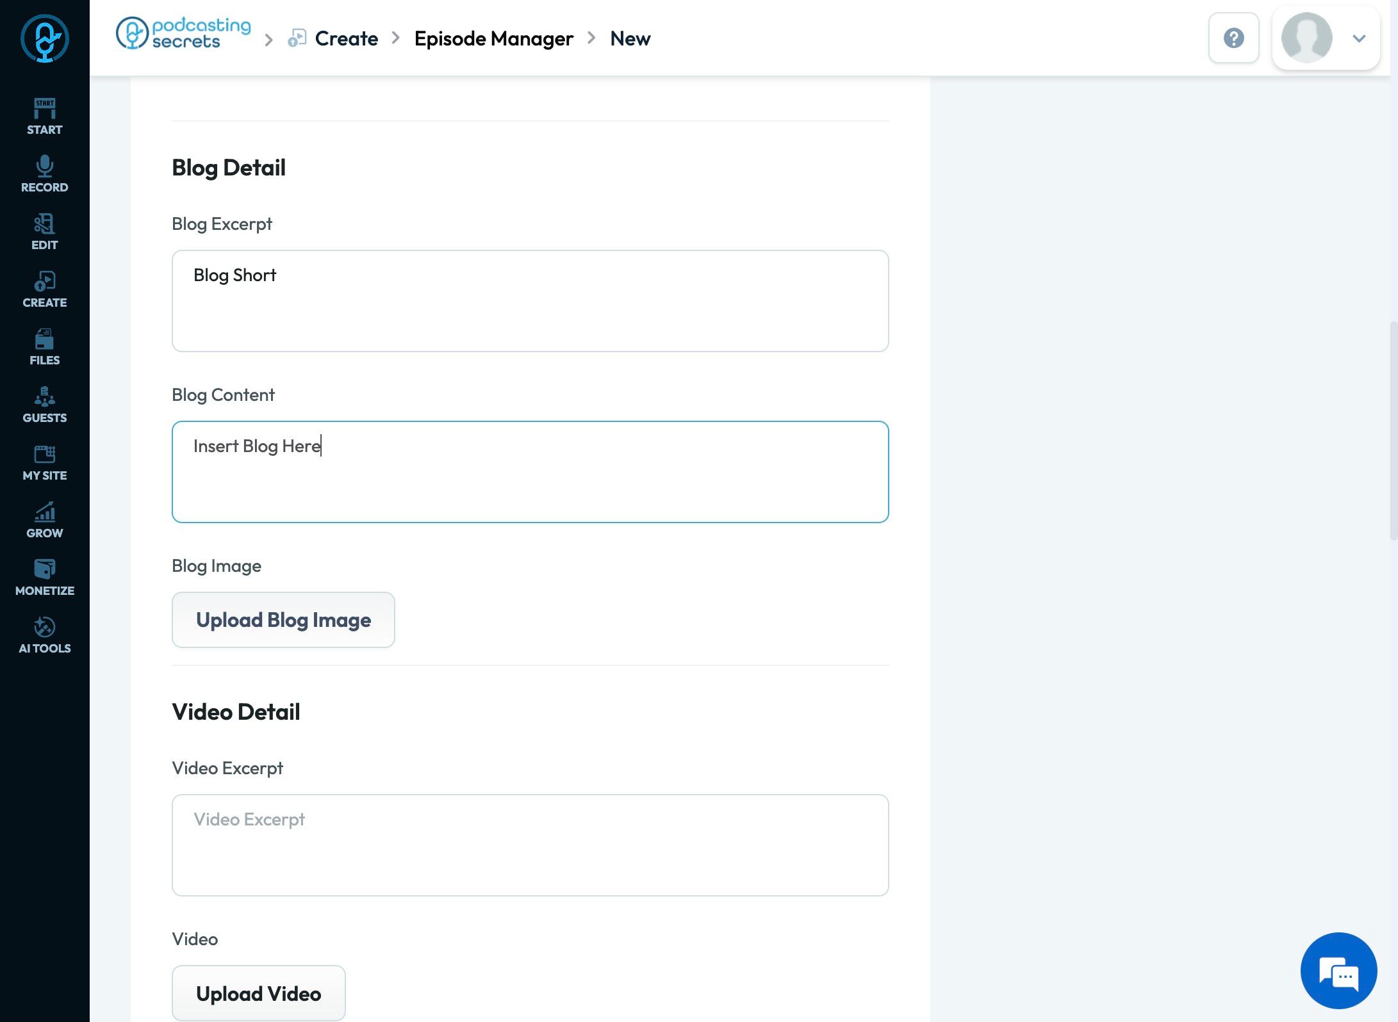Open the RECORD microphone section
This screenshot has height=1022, width=1398.
click(44, 174)
